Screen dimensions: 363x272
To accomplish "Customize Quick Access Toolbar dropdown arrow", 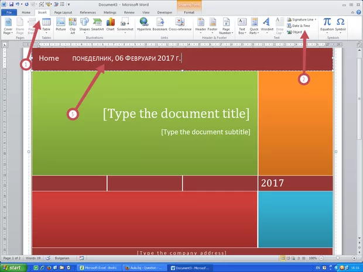I will 69,5.
